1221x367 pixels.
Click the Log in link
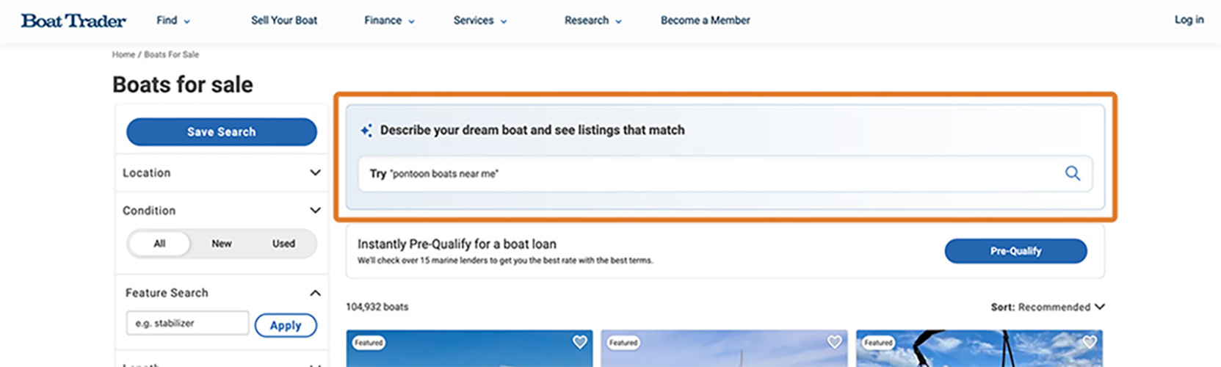tap(1189, 20)
